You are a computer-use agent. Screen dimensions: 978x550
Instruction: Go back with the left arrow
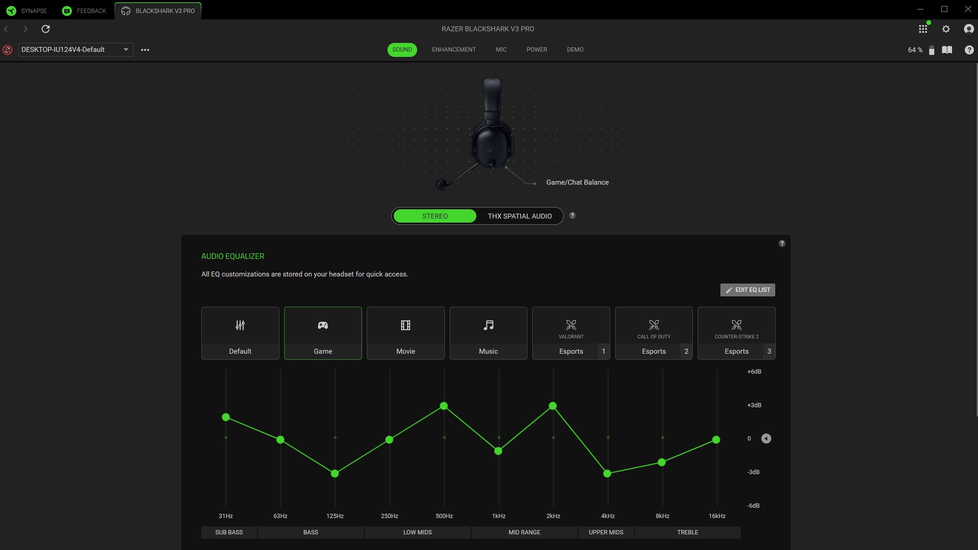click(6, 29)
